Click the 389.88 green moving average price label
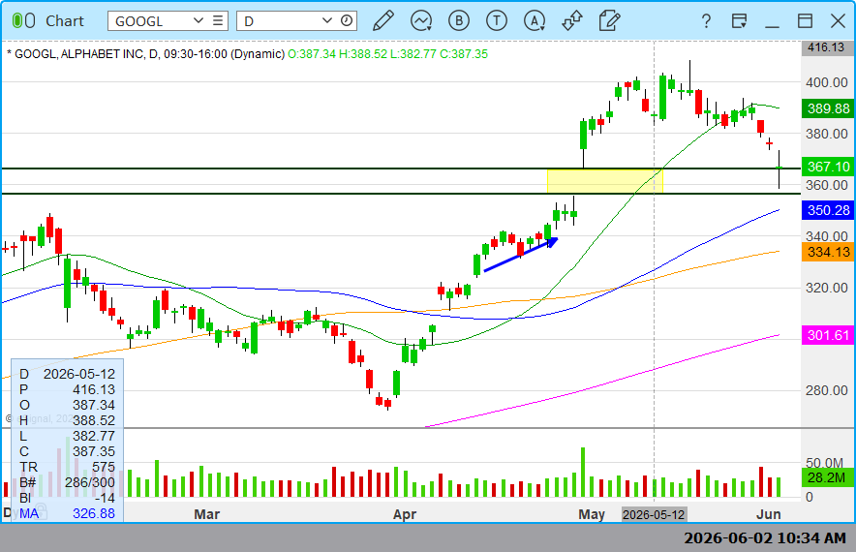The height and width of the screenshot is (552, 856). 828,108
